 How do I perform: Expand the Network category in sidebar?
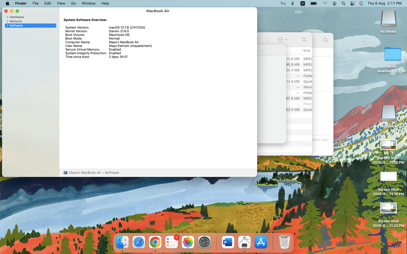(7, 21)
